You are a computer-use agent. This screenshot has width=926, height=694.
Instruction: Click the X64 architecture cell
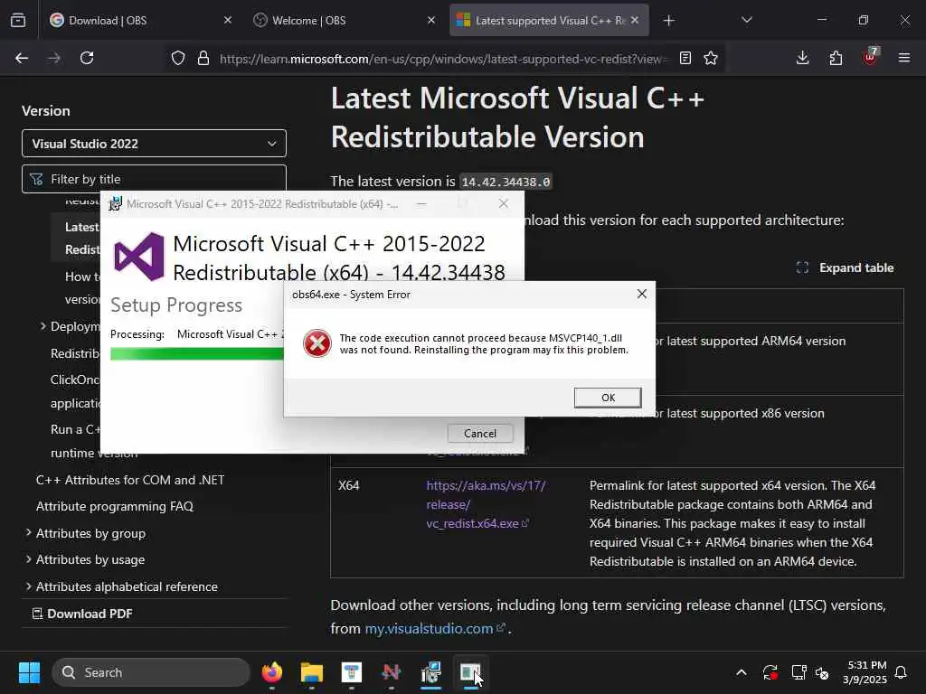348,485
